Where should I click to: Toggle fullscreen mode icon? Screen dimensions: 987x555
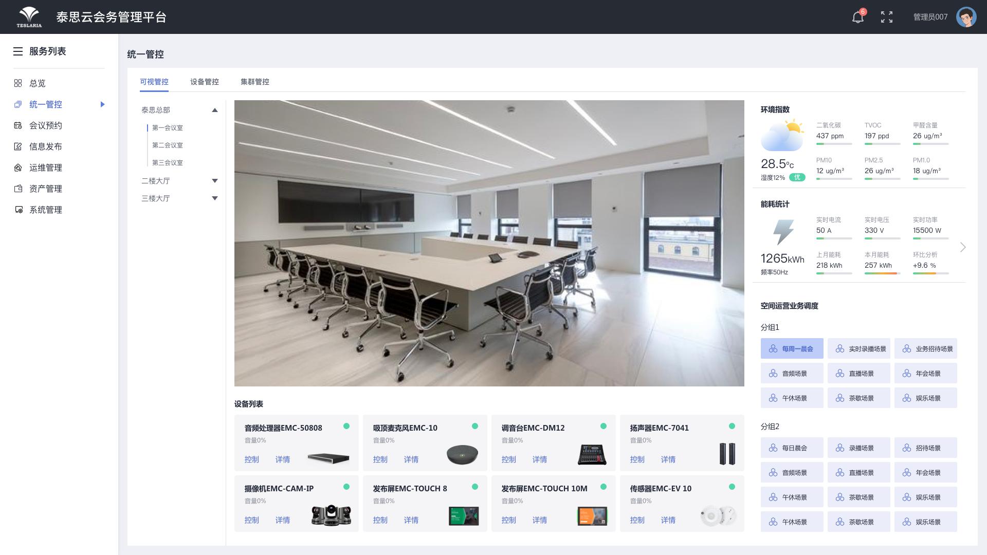coord(887,17)
